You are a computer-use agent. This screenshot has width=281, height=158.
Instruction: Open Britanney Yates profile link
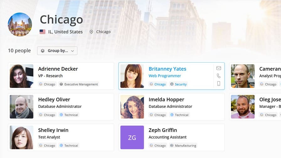coord(167,69)
